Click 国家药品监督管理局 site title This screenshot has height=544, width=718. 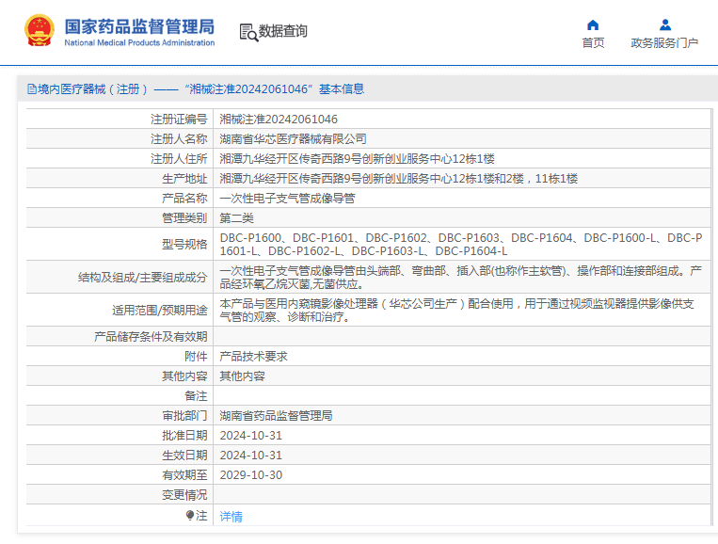[x=139, y=26]
